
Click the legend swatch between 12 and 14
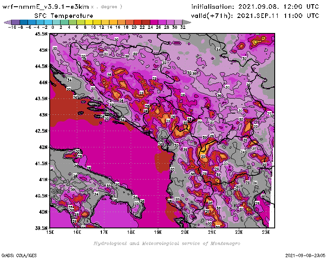coord(105,22)
